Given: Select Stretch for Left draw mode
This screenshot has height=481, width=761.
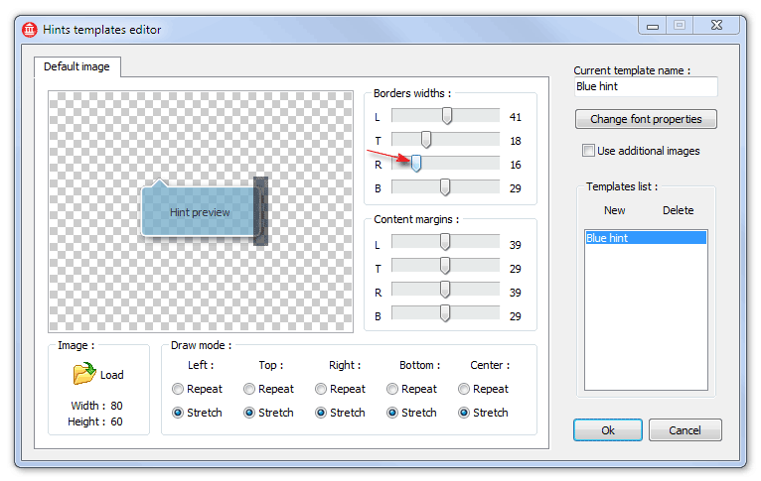Looking at the screenshot, I should (178, 413).
